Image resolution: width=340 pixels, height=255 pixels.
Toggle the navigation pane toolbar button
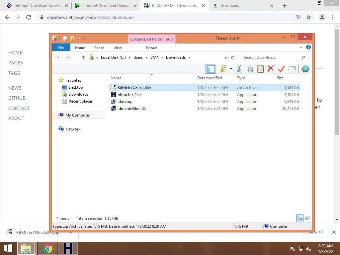[x=211, y=69]
